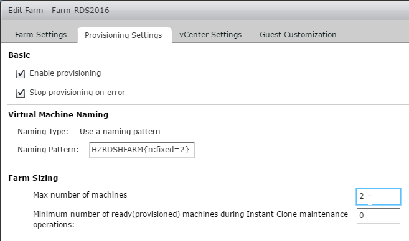Click the Virtual Machine Naming heading
This screenshot has width=409, height=241.
point(58,115)
